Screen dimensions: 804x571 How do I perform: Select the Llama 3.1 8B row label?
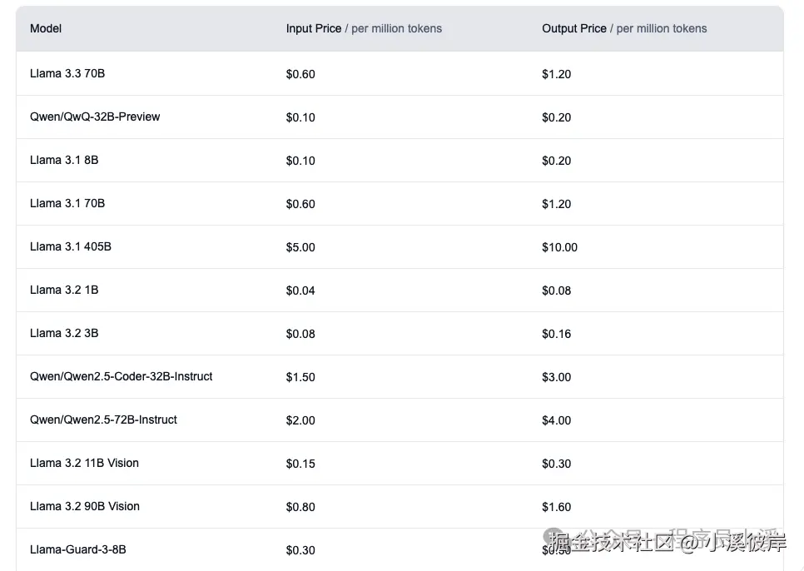click(64, 160)
